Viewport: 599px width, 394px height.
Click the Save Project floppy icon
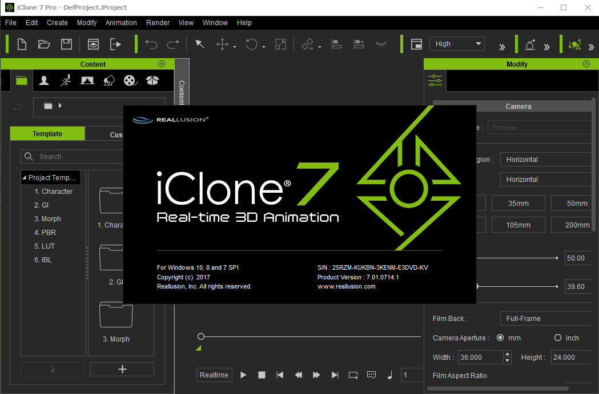pos(66,44)
